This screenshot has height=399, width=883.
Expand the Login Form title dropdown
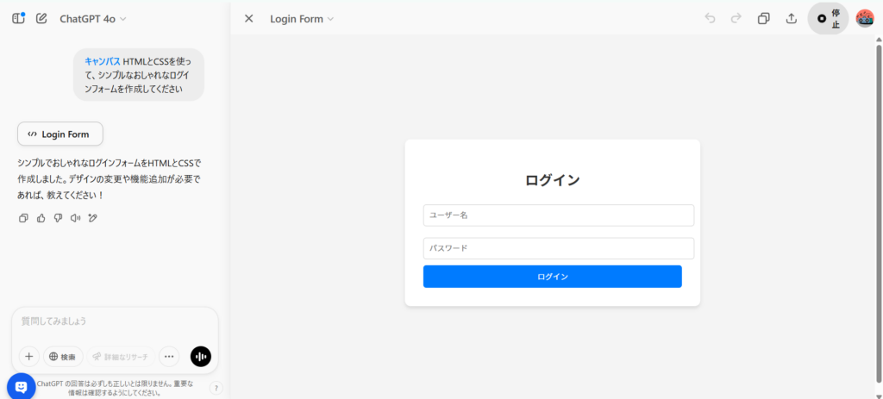(302, 19)
